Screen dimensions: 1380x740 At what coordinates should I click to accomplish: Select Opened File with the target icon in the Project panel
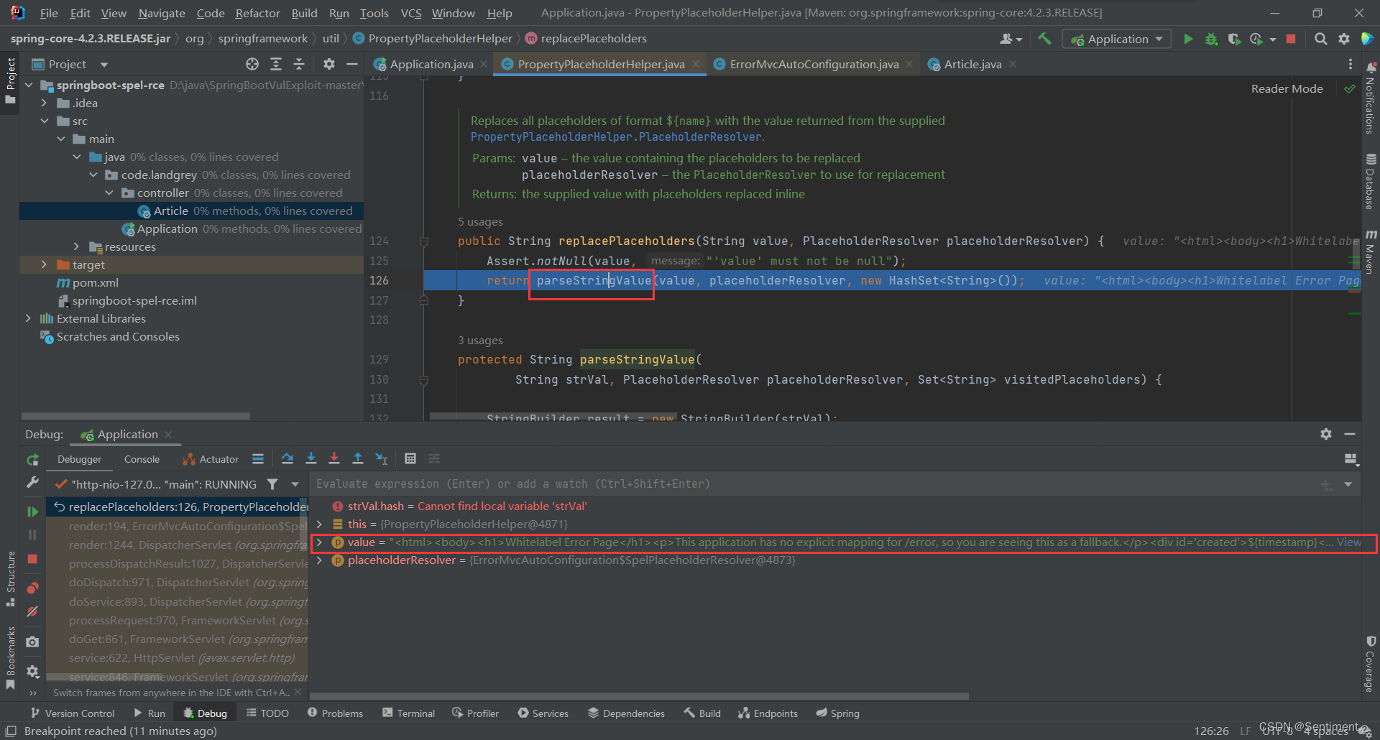[x=252, y=64]
